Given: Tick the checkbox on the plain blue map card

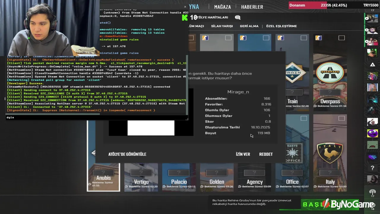Looking at the screenshot, I should click(266, 38).
